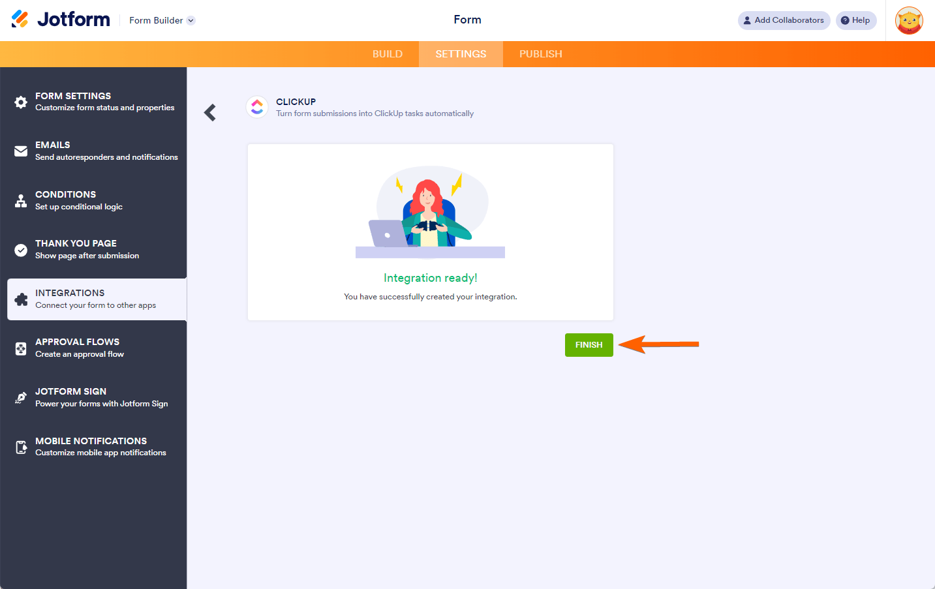The height and width of the screenshot is (589, 935).
Task: Switch to the Build tab
Action: coord(388,54)
